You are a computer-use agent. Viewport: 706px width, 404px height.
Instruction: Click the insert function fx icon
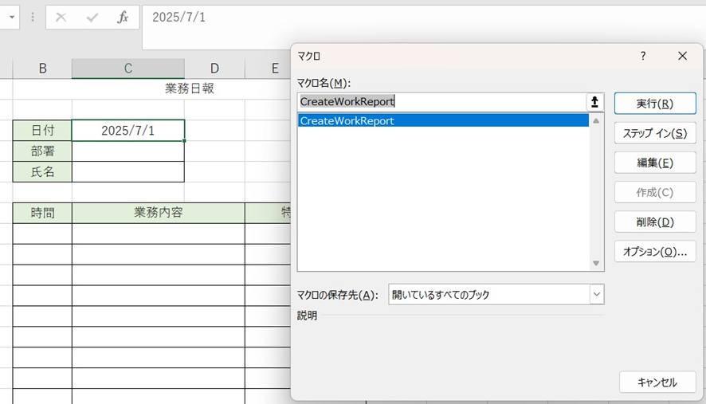pyautogui.click(x=123, y=18)
